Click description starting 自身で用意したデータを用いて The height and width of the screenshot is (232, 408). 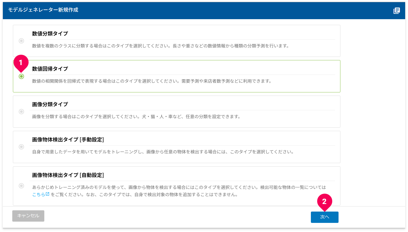pos(163,152)
